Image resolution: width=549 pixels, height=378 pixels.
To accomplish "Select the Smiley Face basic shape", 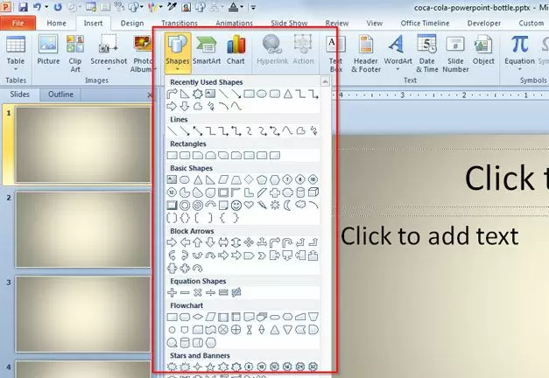I will 237,205.
